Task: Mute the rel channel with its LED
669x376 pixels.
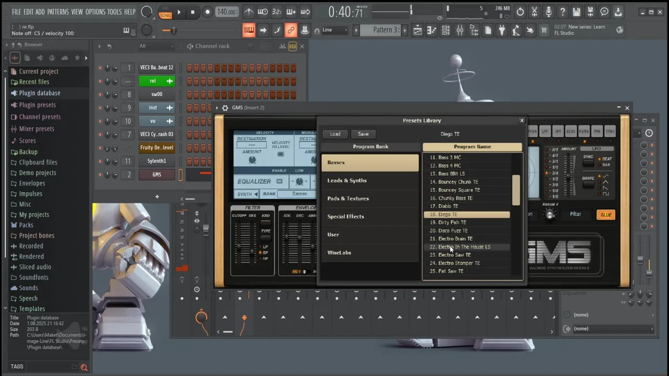Action: pos(100,81)
